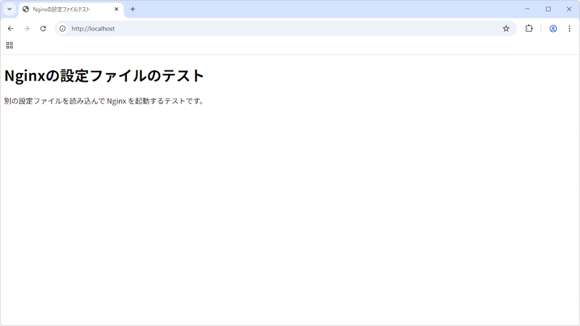Screen dimensions: 580x326
Task: View site information icon
Action: 63,29
